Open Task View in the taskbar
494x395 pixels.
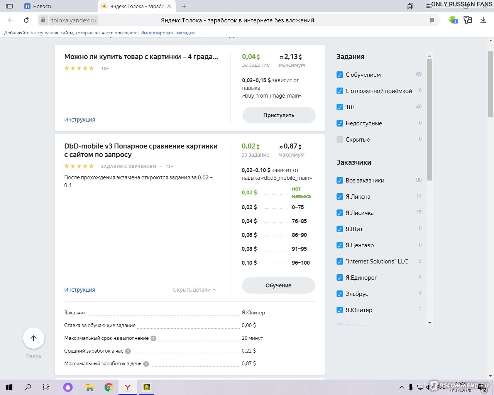[x=46, y=387]
